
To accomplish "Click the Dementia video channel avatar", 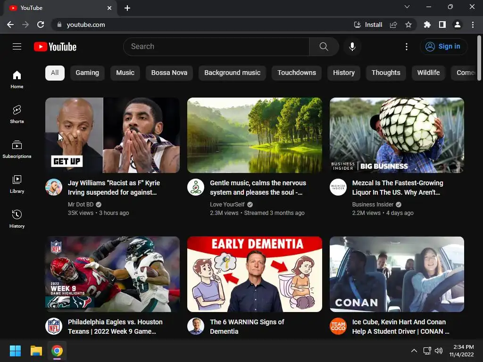I will (x=196, y=326).
